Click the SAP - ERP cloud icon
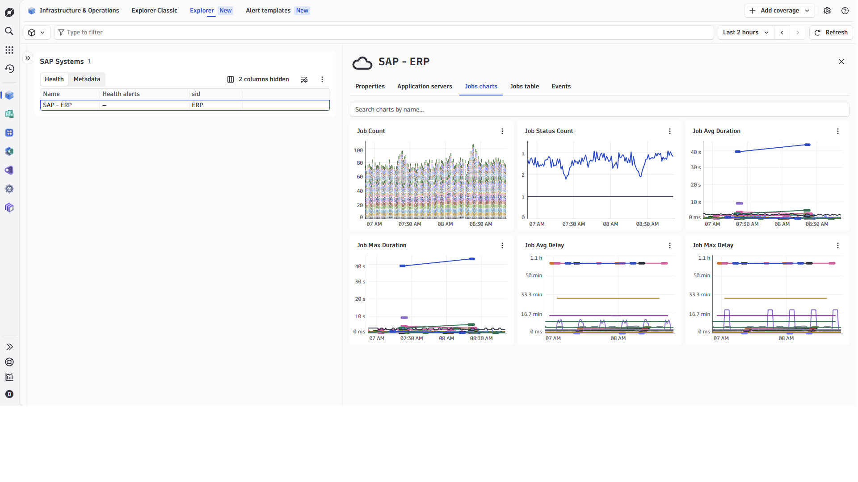The height and width of the screenshot is (482, 858). [362, 63]
